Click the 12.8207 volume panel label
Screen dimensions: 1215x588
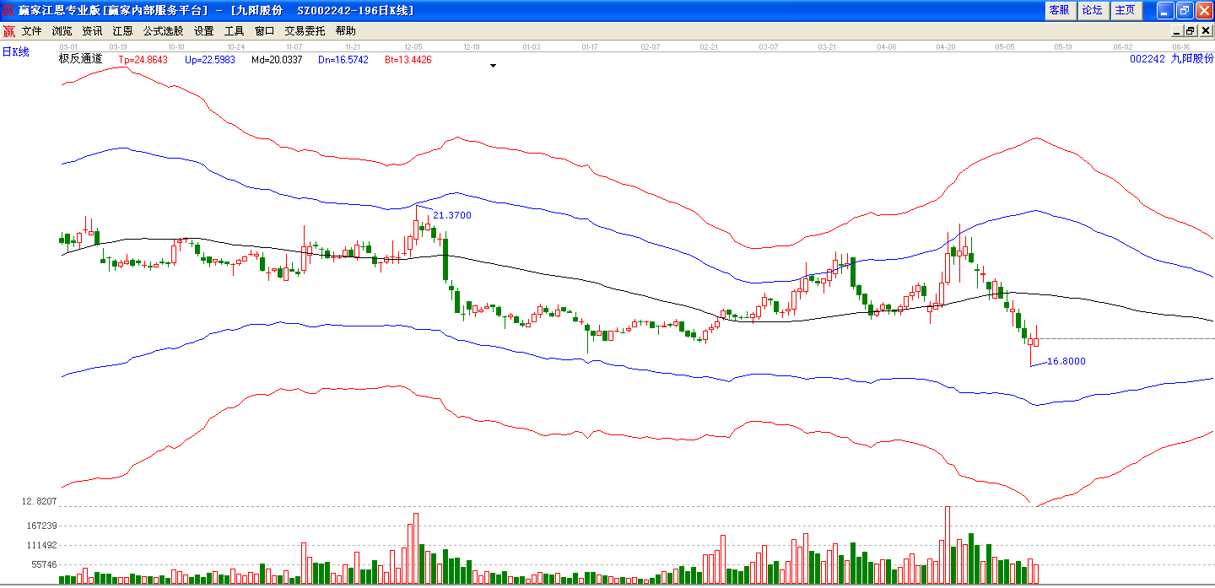click(x=40, y=501)
